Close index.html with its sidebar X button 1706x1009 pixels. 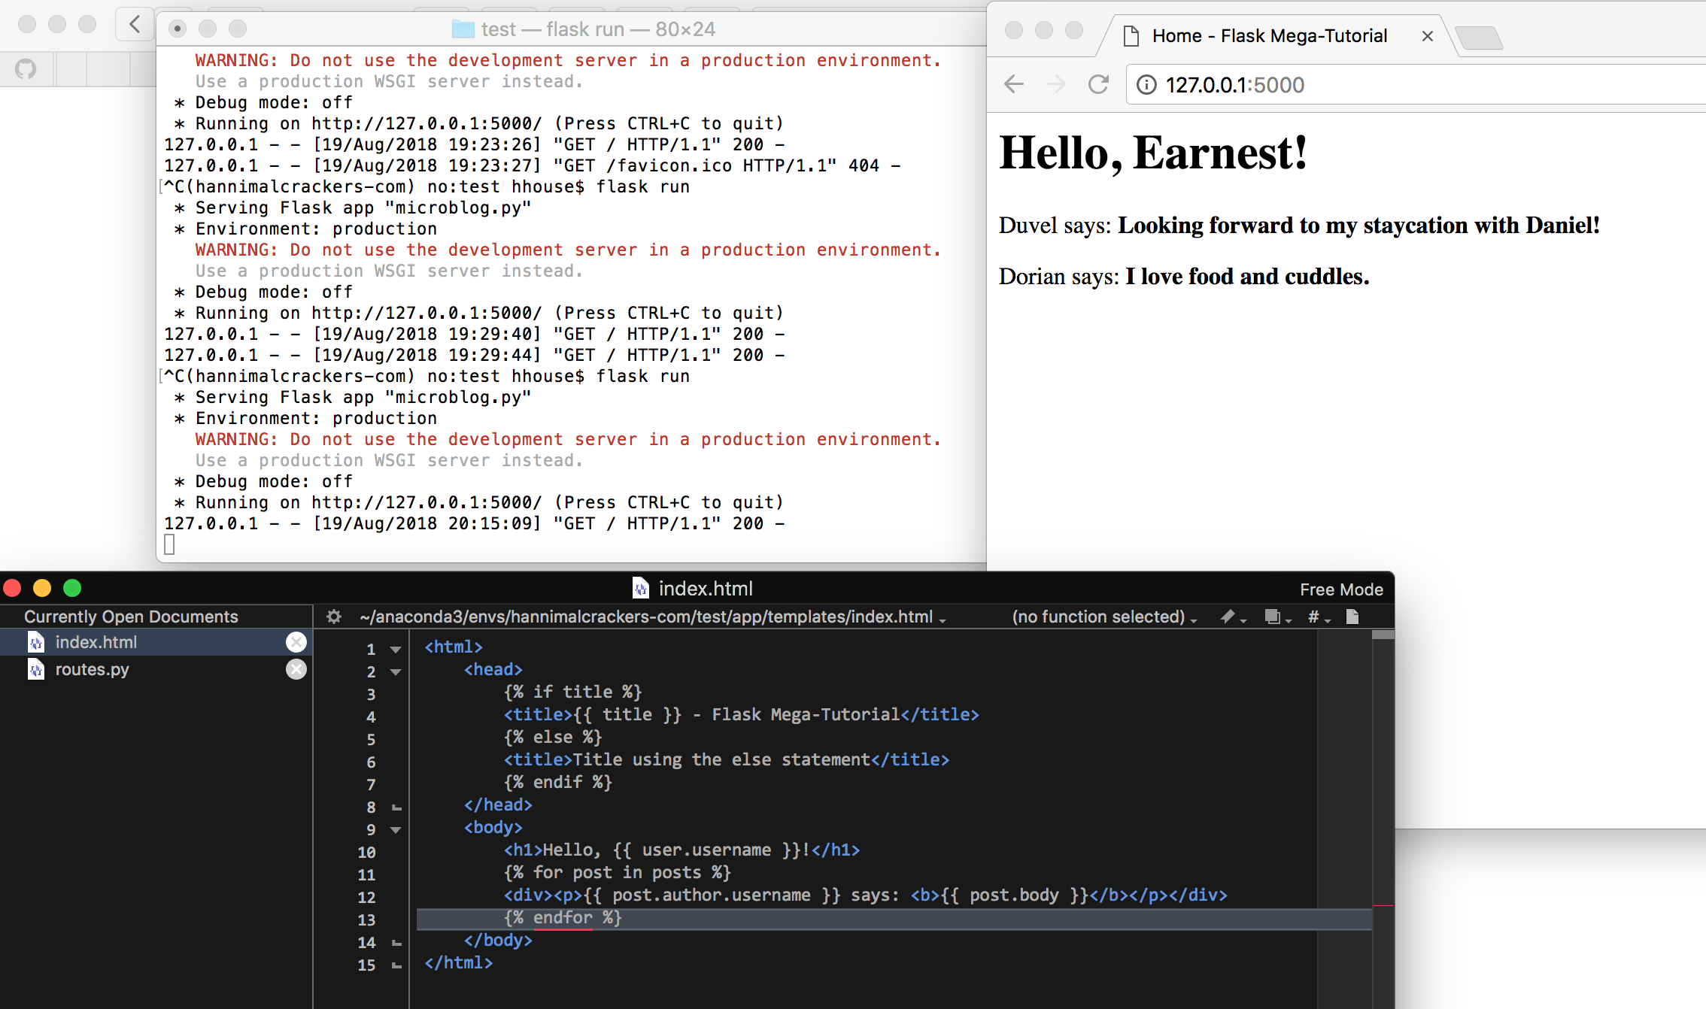coord(296,642)
